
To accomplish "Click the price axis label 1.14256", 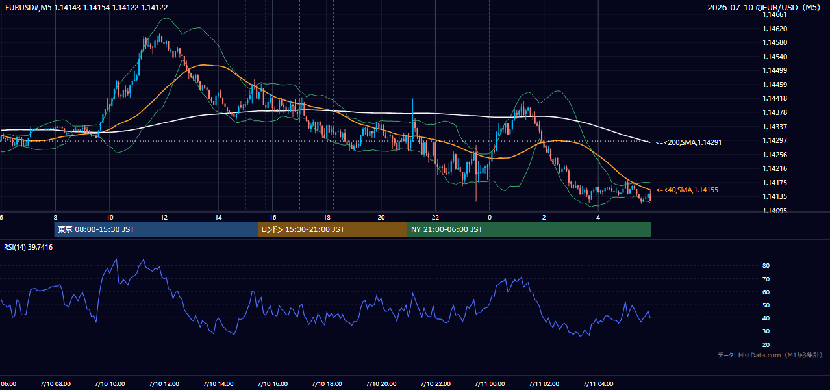I will click(774, 155).
